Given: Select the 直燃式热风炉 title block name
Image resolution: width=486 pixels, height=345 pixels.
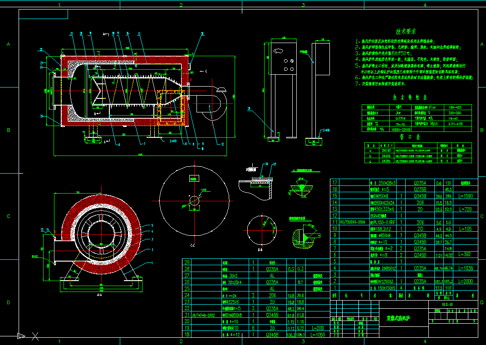Looking at the screenshot, I should 398,318.
